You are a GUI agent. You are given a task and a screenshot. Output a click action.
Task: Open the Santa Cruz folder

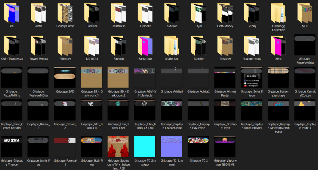145,46
